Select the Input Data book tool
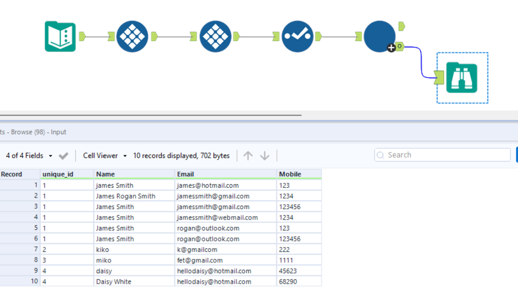The width and height of the screenshot is (518, 304). [60, 37]
